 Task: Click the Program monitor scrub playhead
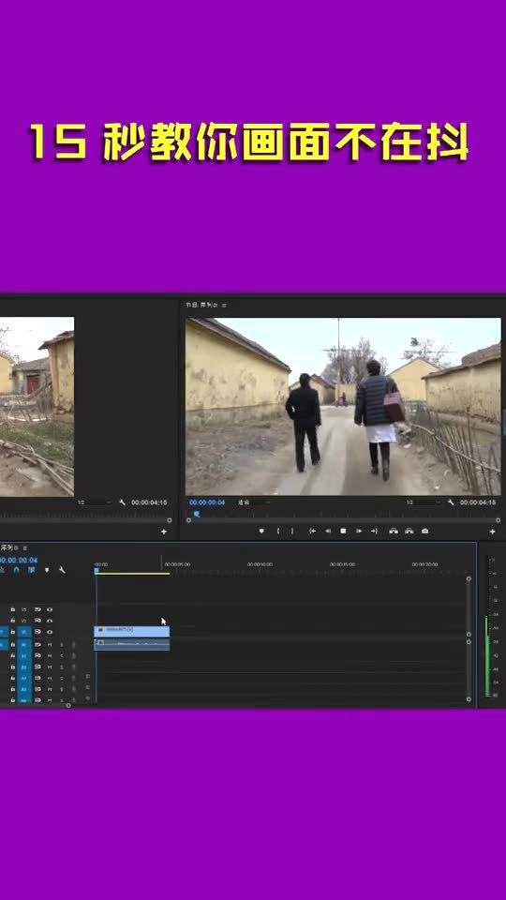tap(197, 514)
